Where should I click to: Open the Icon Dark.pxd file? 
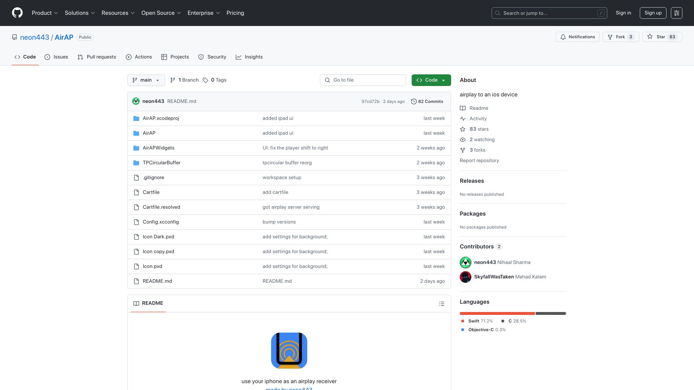158,237
